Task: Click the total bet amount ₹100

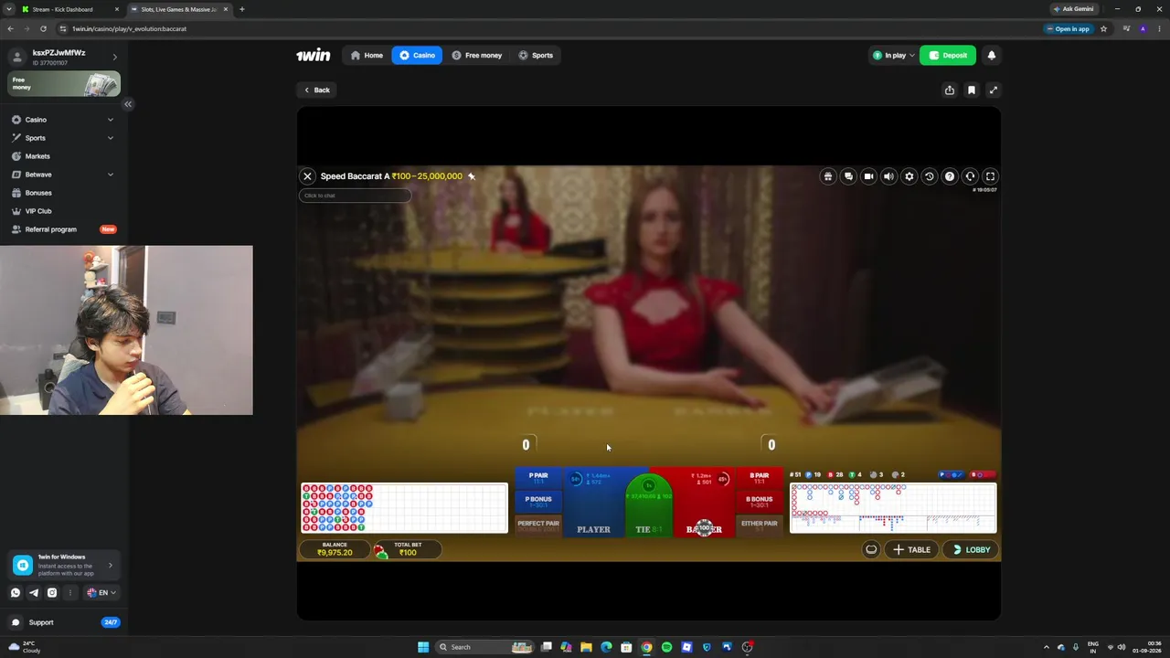Action: coord(408,553)
